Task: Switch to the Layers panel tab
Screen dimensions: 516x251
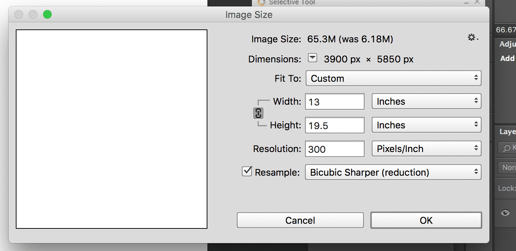Action: point(507,132)
